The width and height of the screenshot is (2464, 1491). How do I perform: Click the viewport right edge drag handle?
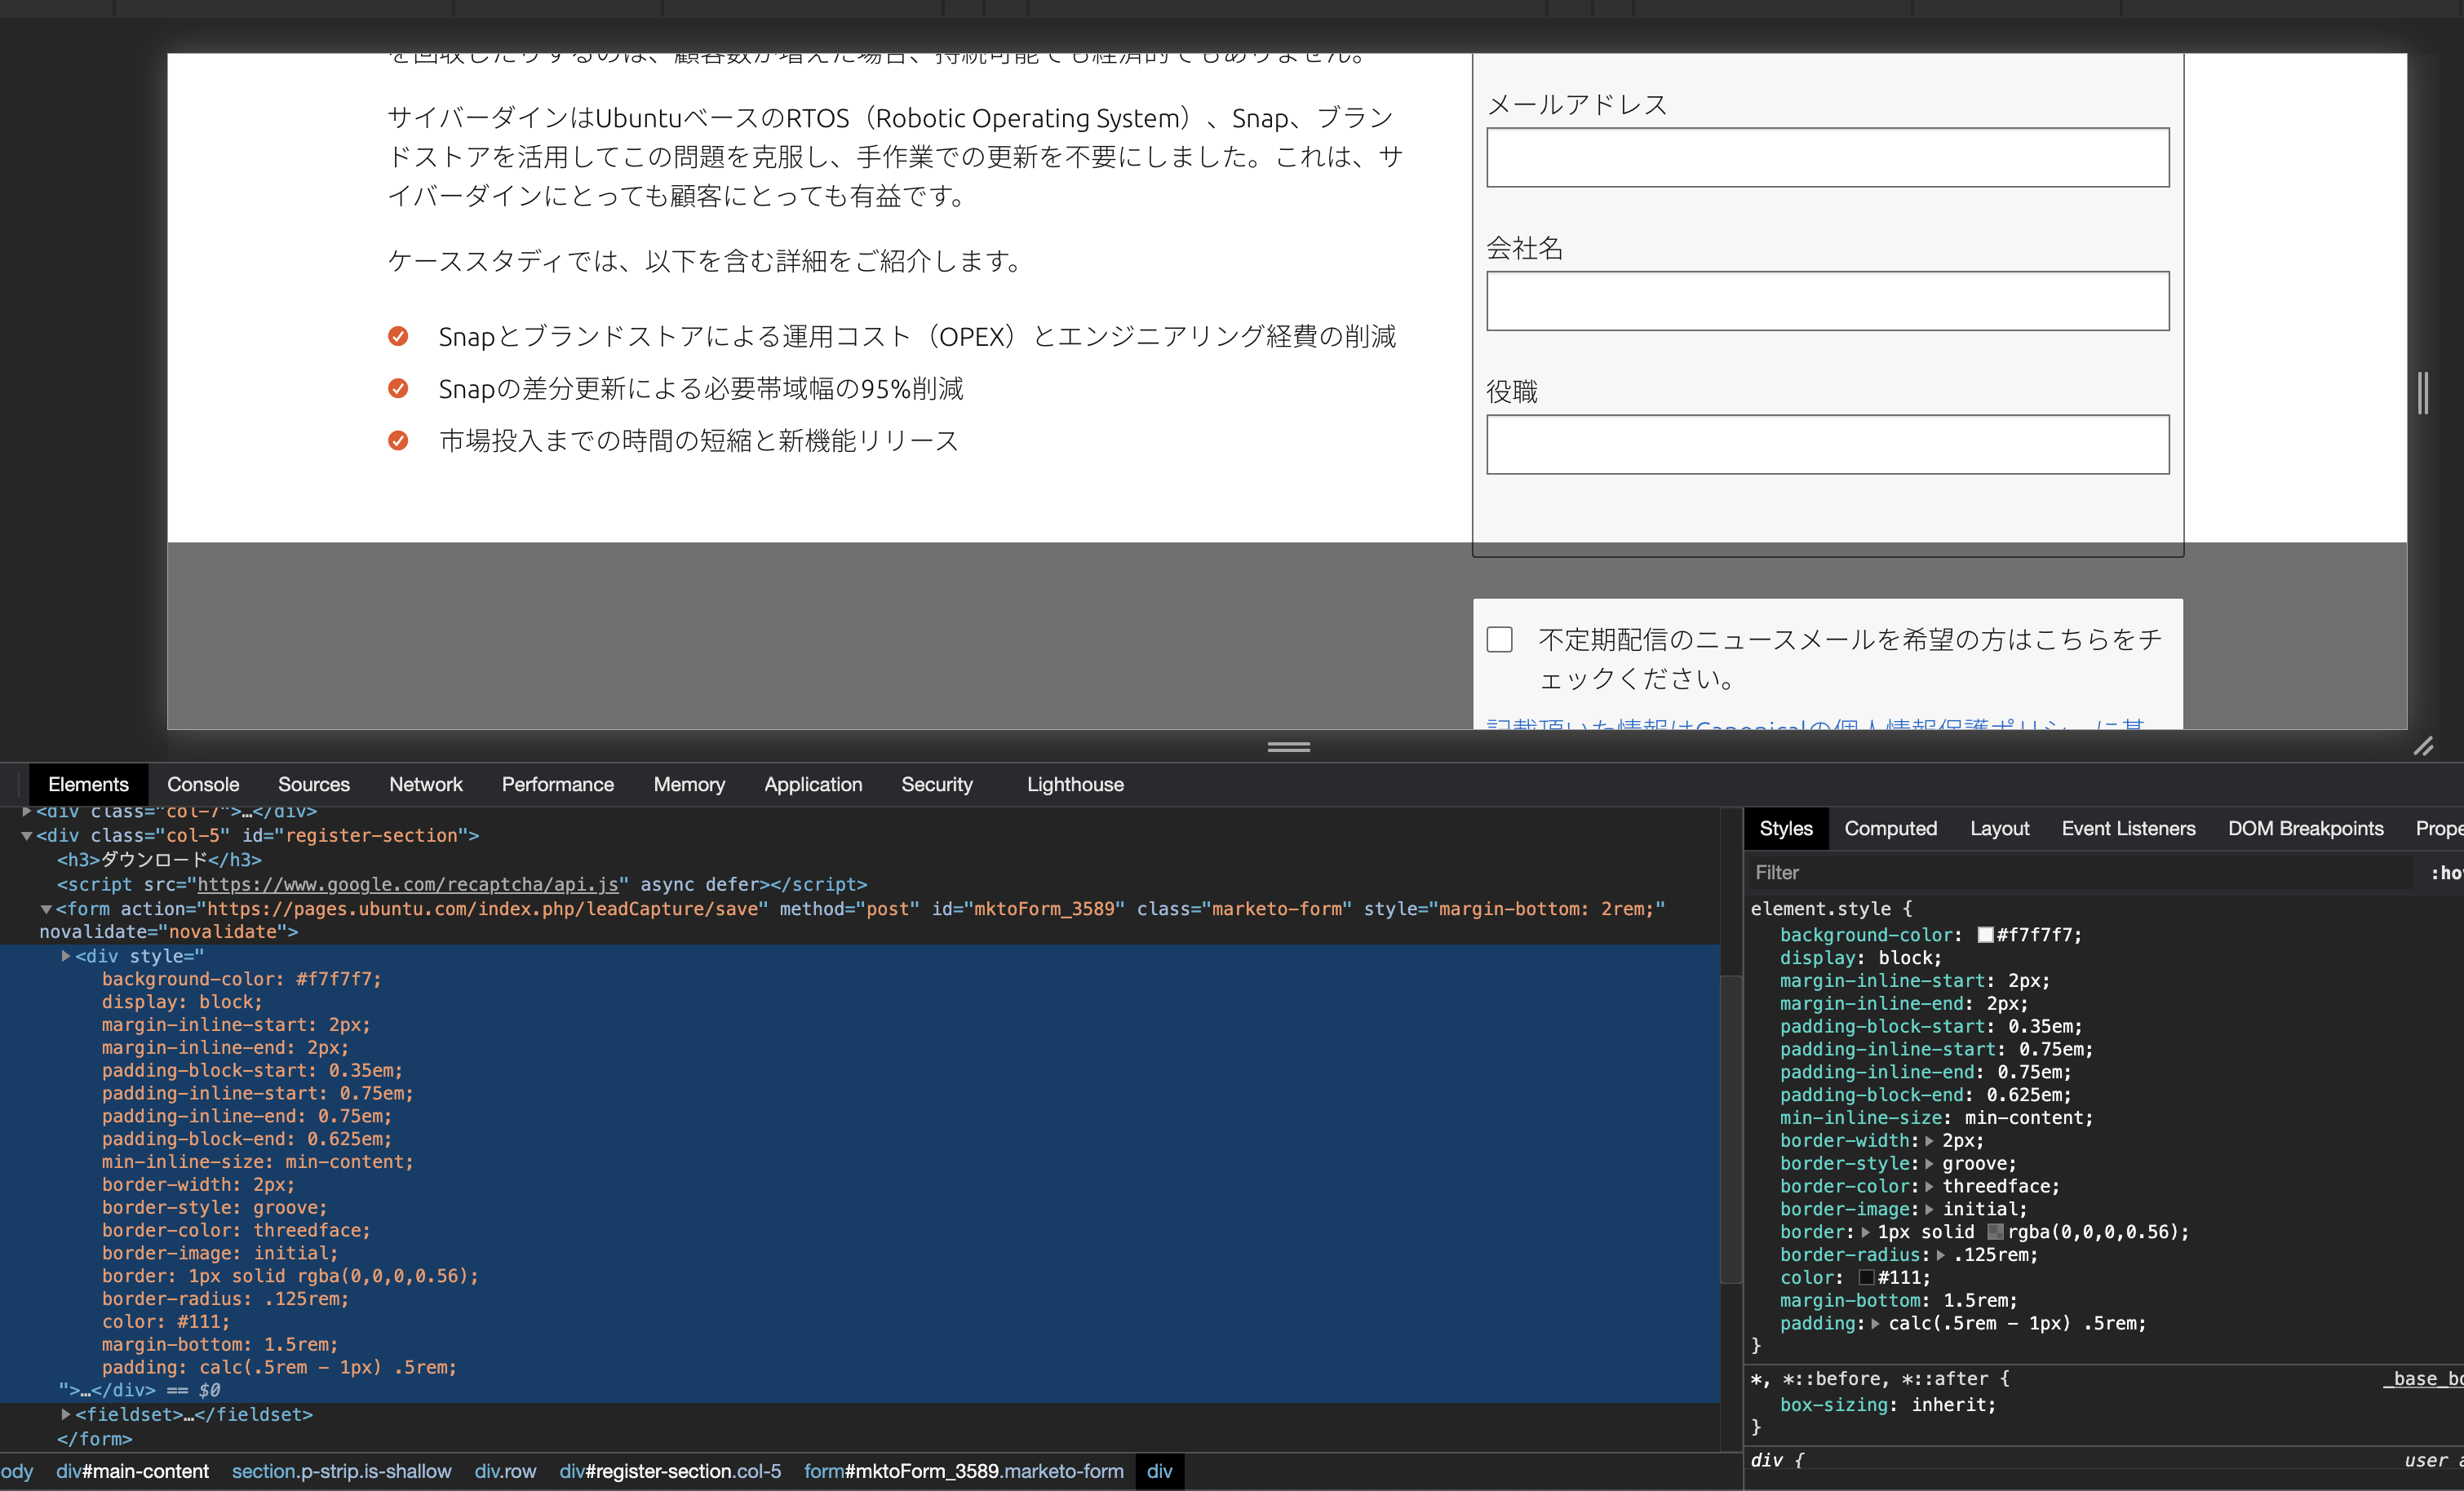(x=2422, y=393)
